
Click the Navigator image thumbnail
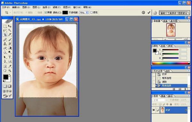click(x=171, y=30)
